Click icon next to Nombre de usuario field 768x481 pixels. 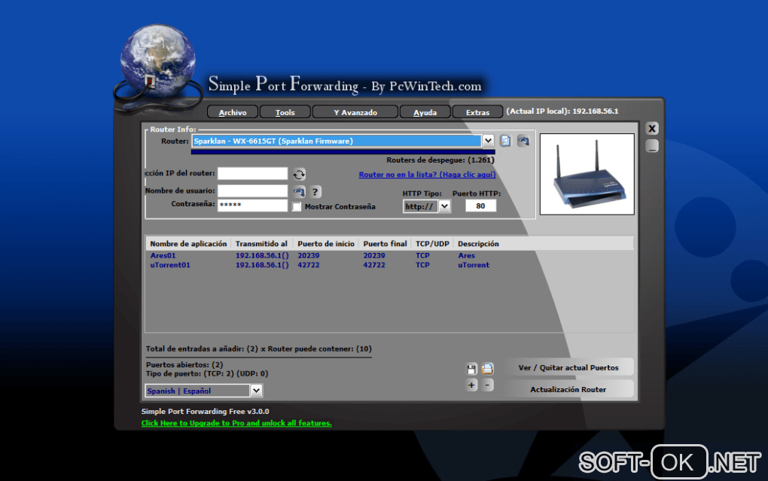click(299, 191)
